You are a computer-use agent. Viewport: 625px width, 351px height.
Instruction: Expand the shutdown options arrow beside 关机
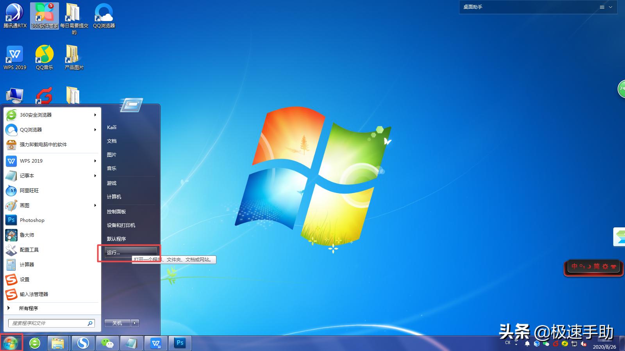tap(134, 323)
